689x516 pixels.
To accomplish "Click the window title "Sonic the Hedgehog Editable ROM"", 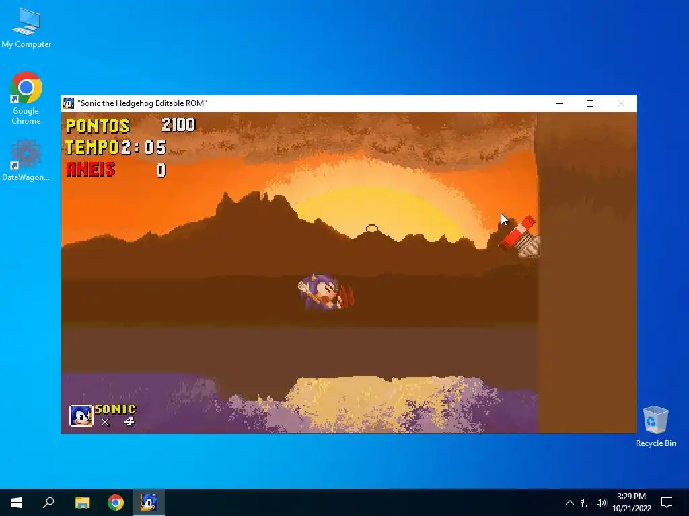I will (x=142, y=103).
